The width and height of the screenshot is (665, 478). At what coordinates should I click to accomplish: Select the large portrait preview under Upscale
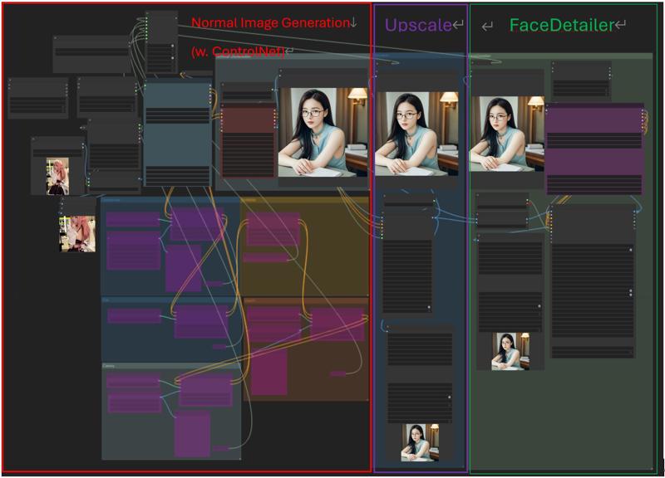coord(416,134)
